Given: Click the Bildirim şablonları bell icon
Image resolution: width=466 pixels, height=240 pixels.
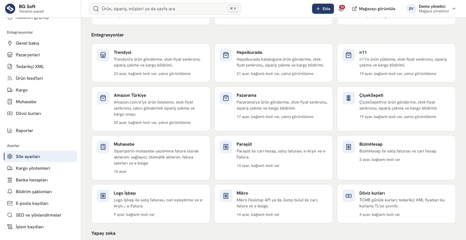Looking at the screenshot, I should tap(10, 192).
